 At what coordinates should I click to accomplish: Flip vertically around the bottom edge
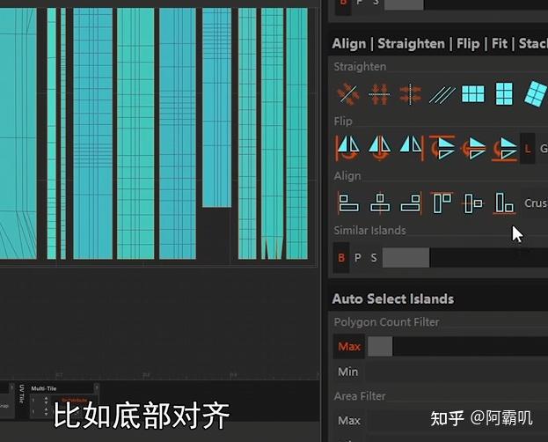click(504, 149)
